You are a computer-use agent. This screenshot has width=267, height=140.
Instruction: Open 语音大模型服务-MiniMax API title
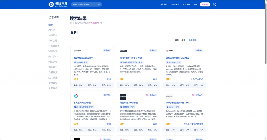pos(177,58)
